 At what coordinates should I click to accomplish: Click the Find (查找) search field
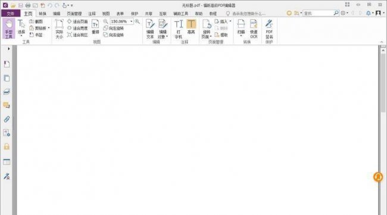[x=318, y=13]
